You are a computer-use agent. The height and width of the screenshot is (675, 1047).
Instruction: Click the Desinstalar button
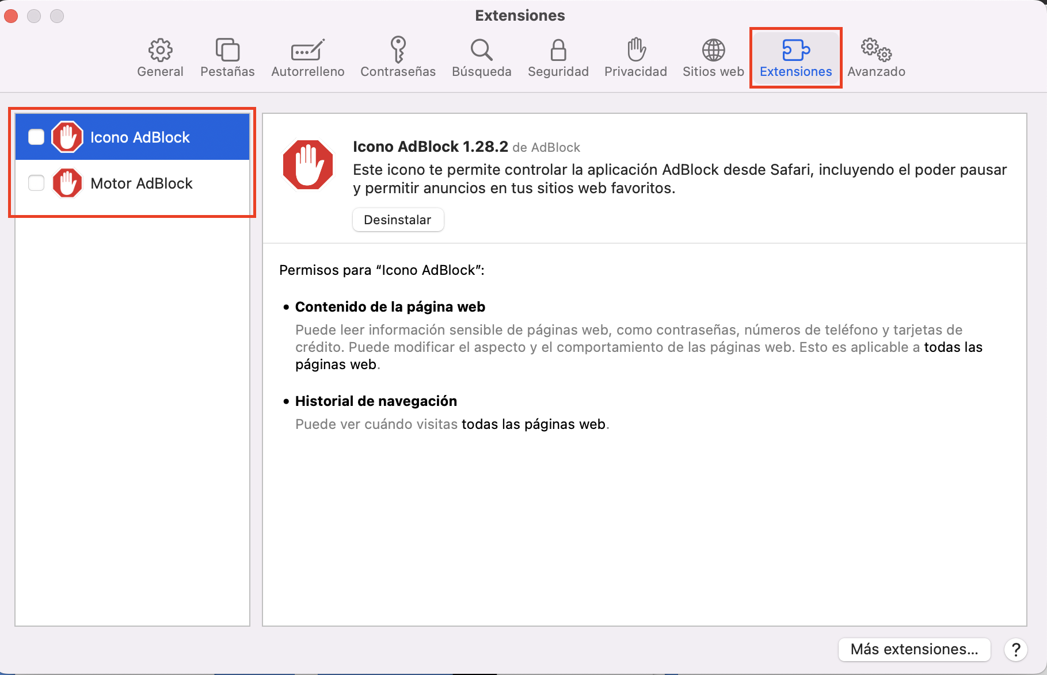[x=398, y=220]
